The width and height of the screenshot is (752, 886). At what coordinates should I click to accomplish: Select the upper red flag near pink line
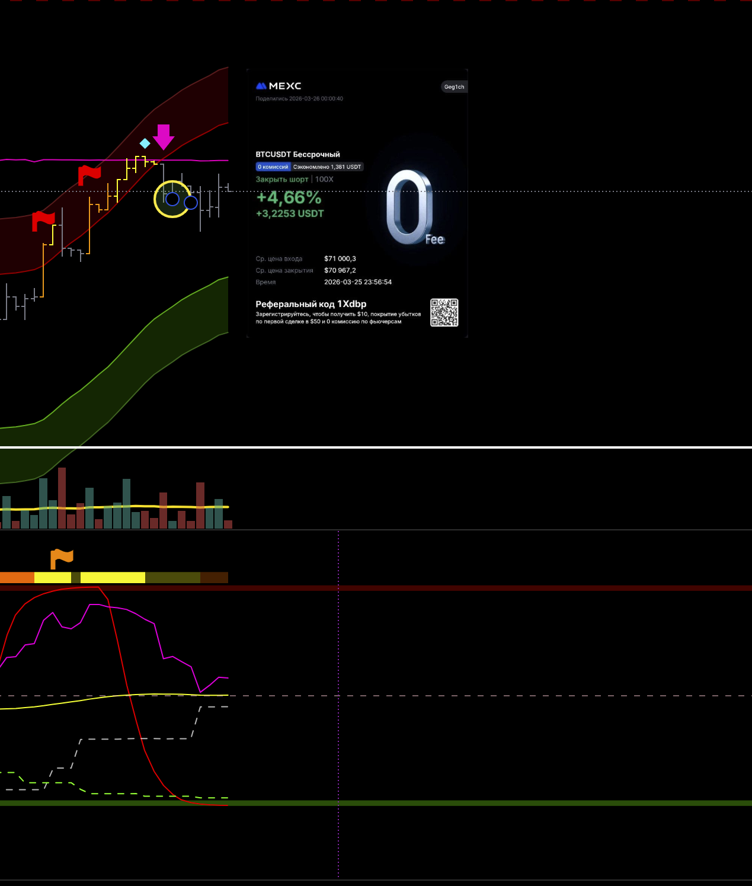pyautogui.click(x=89, y=174)
